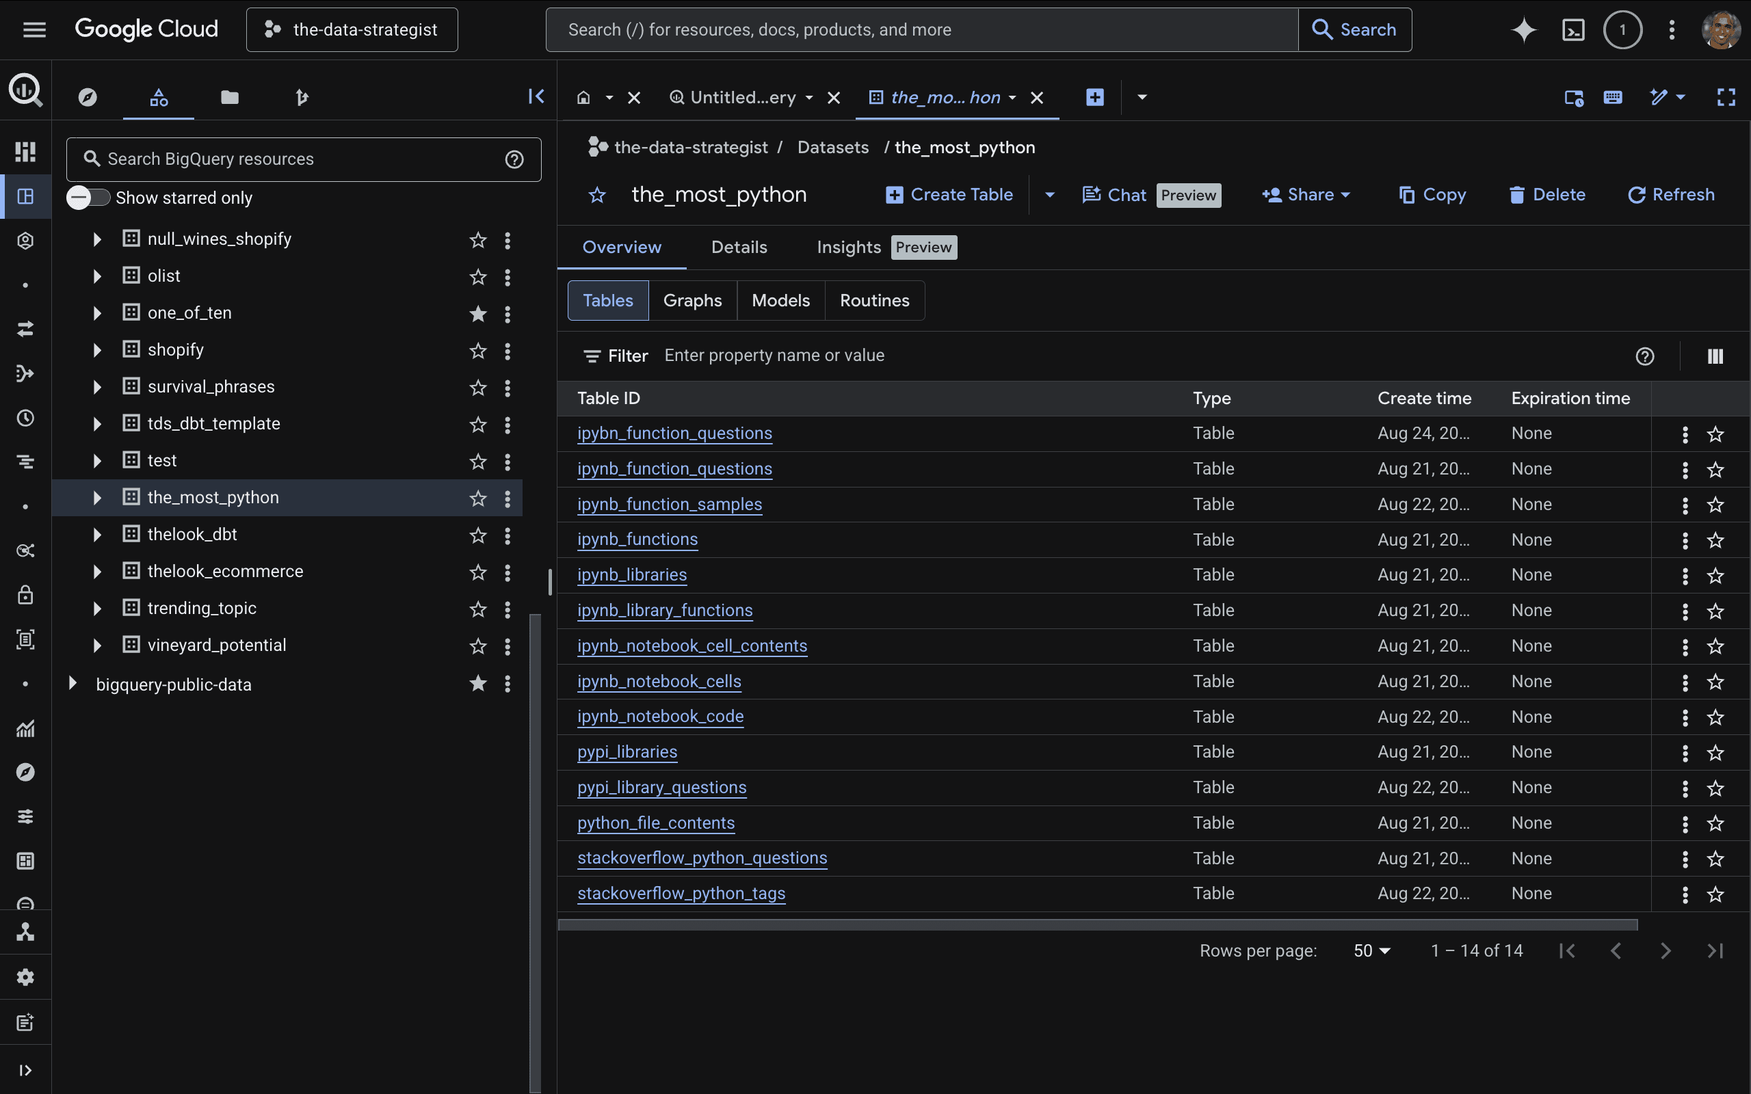The image size is (1751, 1094).
Task: Open the settings gear in sidebar
Action: point(25,978)
